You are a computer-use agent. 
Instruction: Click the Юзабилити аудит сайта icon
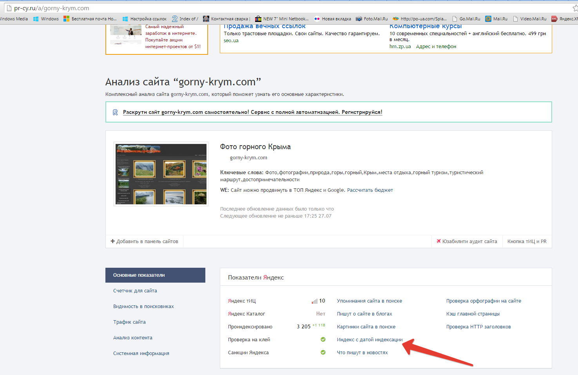(x=439, y=241)
